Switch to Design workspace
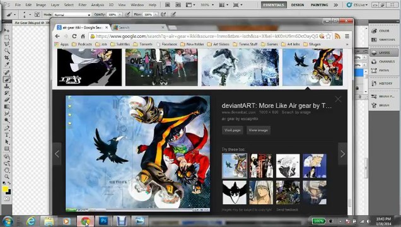Screen dimensions: 401x227 coord(298,5)
